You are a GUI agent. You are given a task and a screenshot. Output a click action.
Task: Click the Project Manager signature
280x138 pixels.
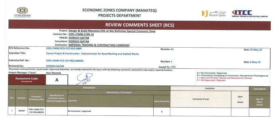[84, 79]
